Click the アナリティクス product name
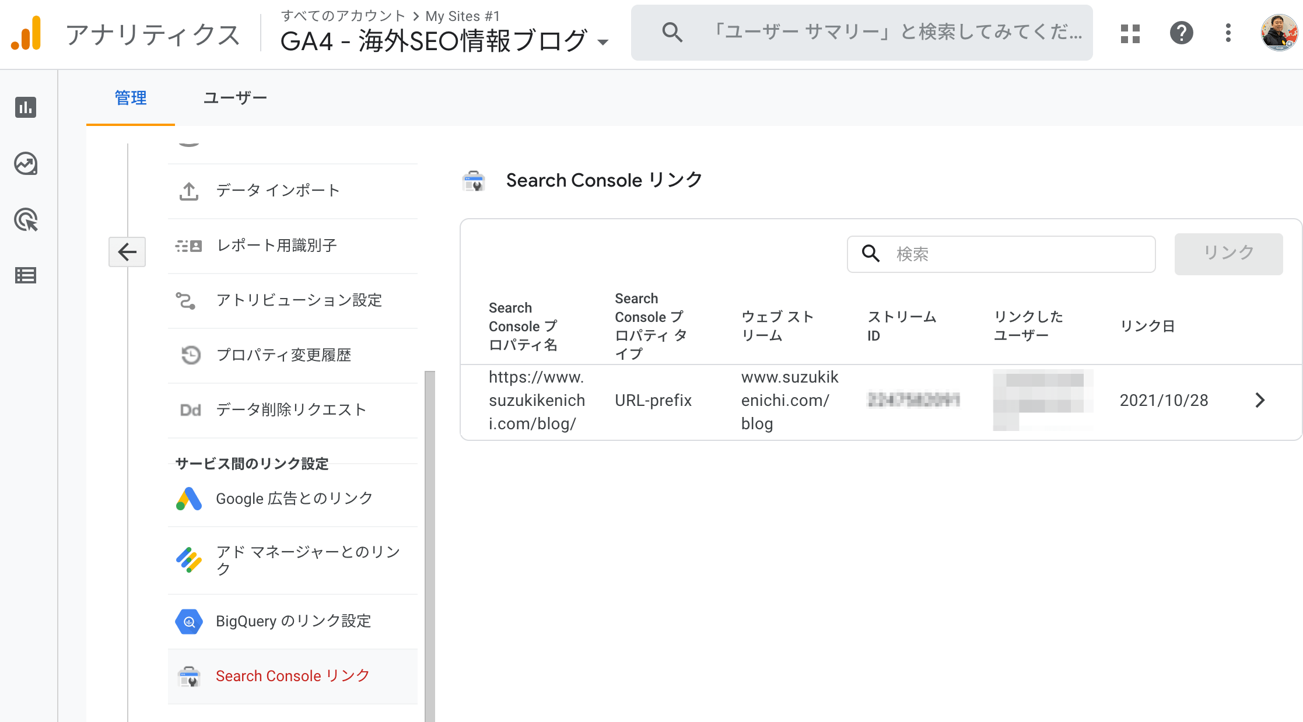Screen dimensions: 1303x722 153,34
